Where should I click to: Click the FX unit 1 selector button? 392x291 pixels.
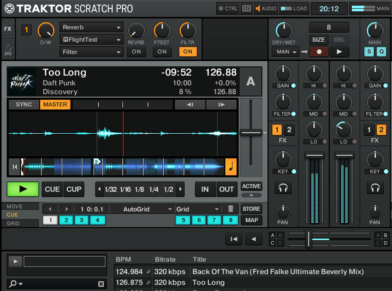26,30
